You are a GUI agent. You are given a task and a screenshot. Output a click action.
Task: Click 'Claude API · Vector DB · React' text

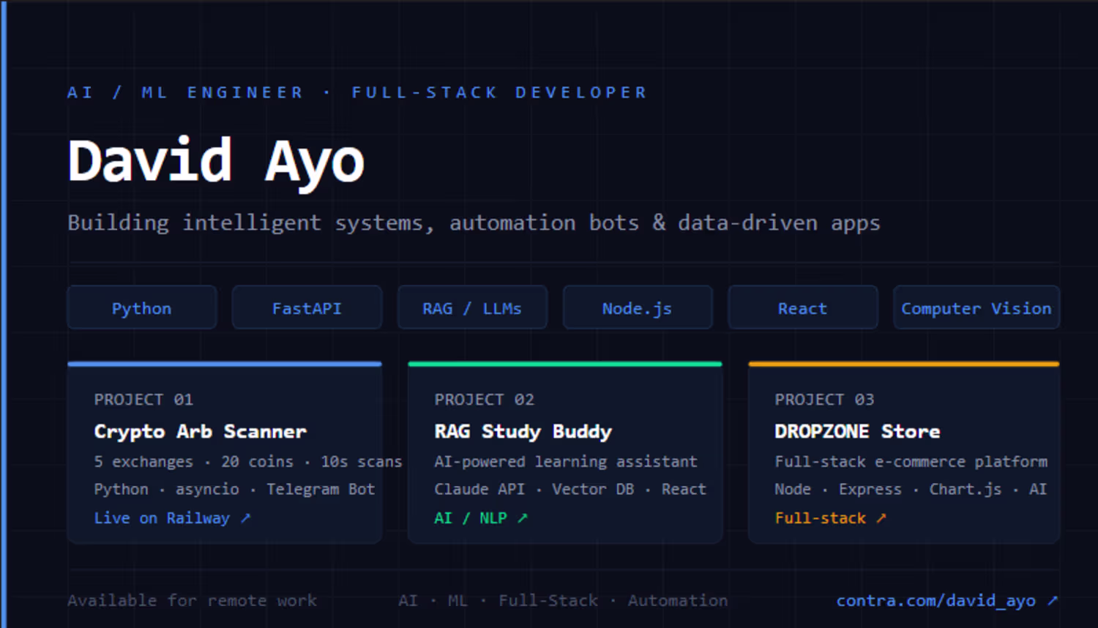click(570, 490)
